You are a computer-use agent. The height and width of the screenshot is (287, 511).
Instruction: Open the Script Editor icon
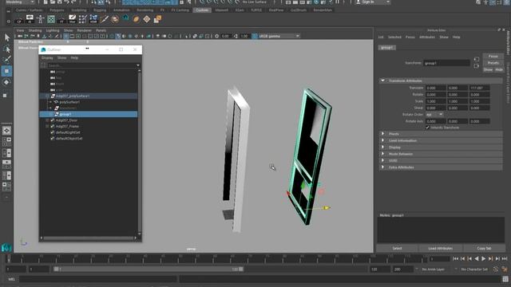point(505,279)
